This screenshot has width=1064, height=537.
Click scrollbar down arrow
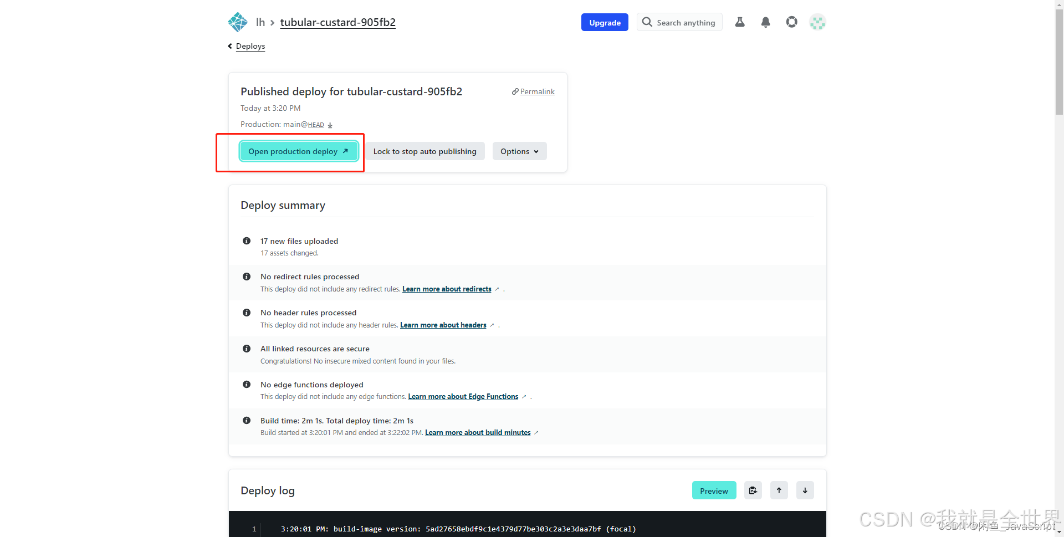(x=1059, y=532)
